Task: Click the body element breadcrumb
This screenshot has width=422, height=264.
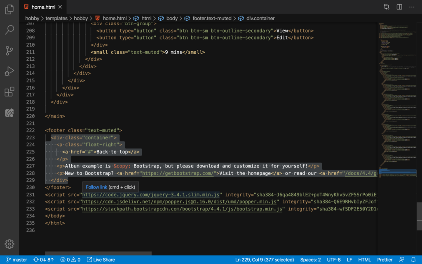Action: (x=172, y=18)
